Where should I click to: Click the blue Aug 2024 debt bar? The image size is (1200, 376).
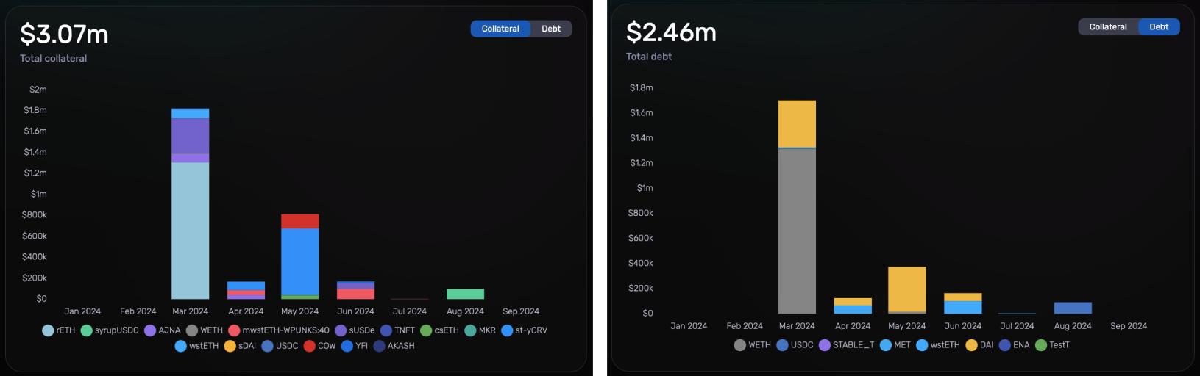tap(1073, 308)
